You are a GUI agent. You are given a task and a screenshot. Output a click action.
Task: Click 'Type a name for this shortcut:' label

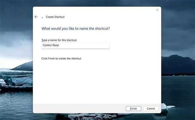click(59, 40)
